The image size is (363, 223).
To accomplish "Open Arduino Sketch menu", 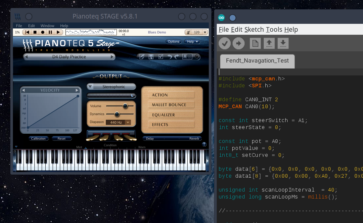I will tap(254, 30).
